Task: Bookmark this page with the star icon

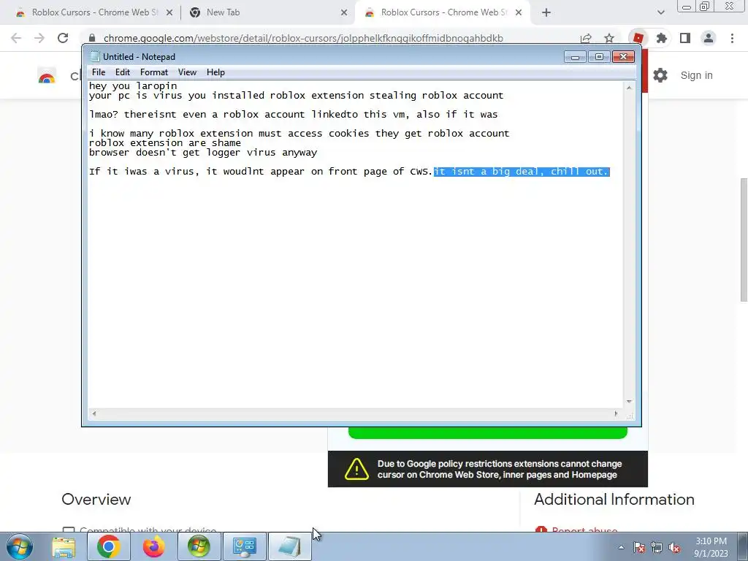Action: coord(609,38)
